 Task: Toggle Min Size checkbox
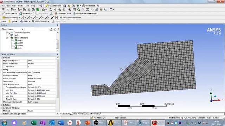[x=4, y=90]
